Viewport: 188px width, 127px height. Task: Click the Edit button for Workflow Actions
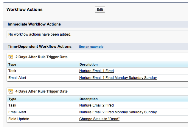pos(100,9)
